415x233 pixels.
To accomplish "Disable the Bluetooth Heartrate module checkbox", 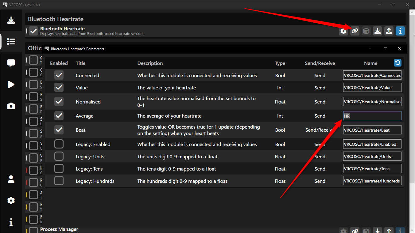I will [x=33, y=31].
